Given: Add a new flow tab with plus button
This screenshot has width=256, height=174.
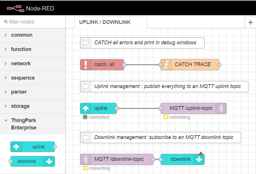Looking at the screenshot, I should pyautogui.click(x=250, y=22).
